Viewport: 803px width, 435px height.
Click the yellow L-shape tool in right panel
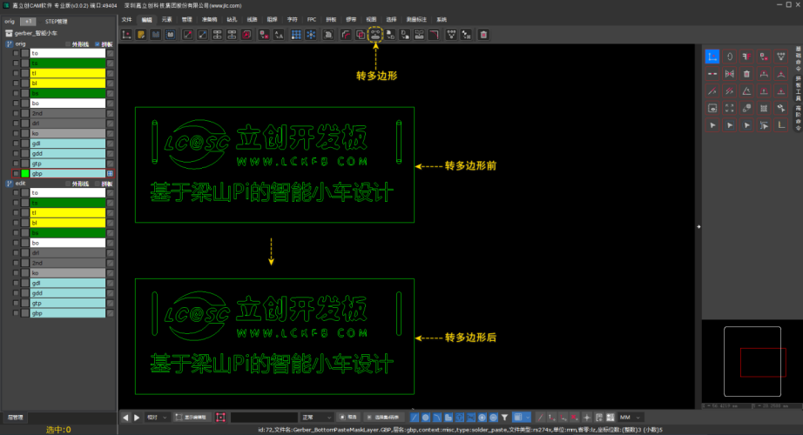click(x=781, y=125)
